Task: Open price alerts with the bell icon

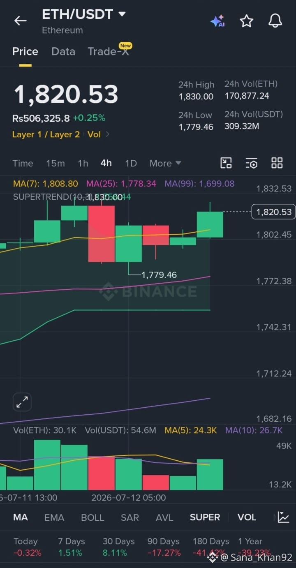Action: tap(275, 21)
